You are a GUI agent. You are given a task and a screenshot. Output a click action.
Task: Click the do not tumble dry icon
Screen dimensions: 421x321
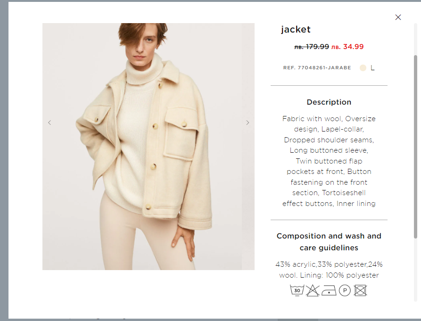[x=360, y=290]
